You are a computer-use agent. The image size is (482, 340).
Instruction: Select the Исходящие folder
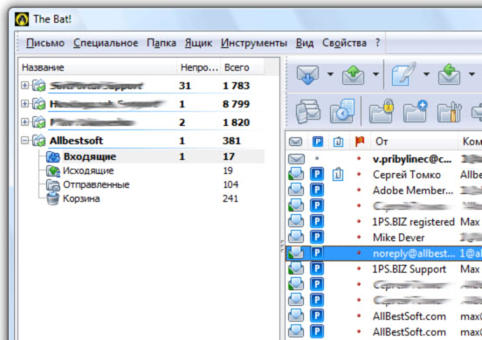click(88, 170)
